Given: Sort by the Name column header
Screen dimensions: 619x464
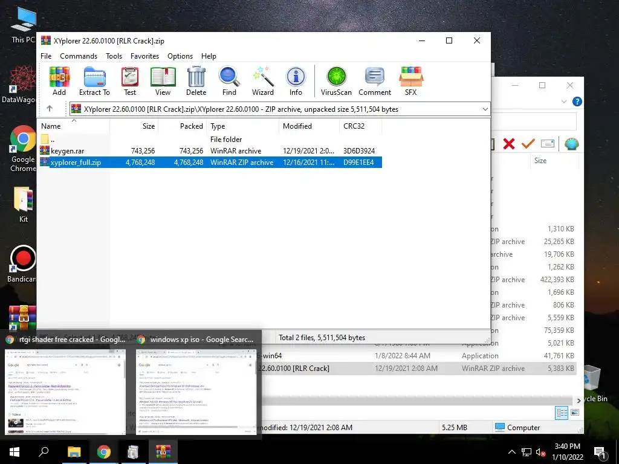Looking at the screenshot, I should [74, 126].
